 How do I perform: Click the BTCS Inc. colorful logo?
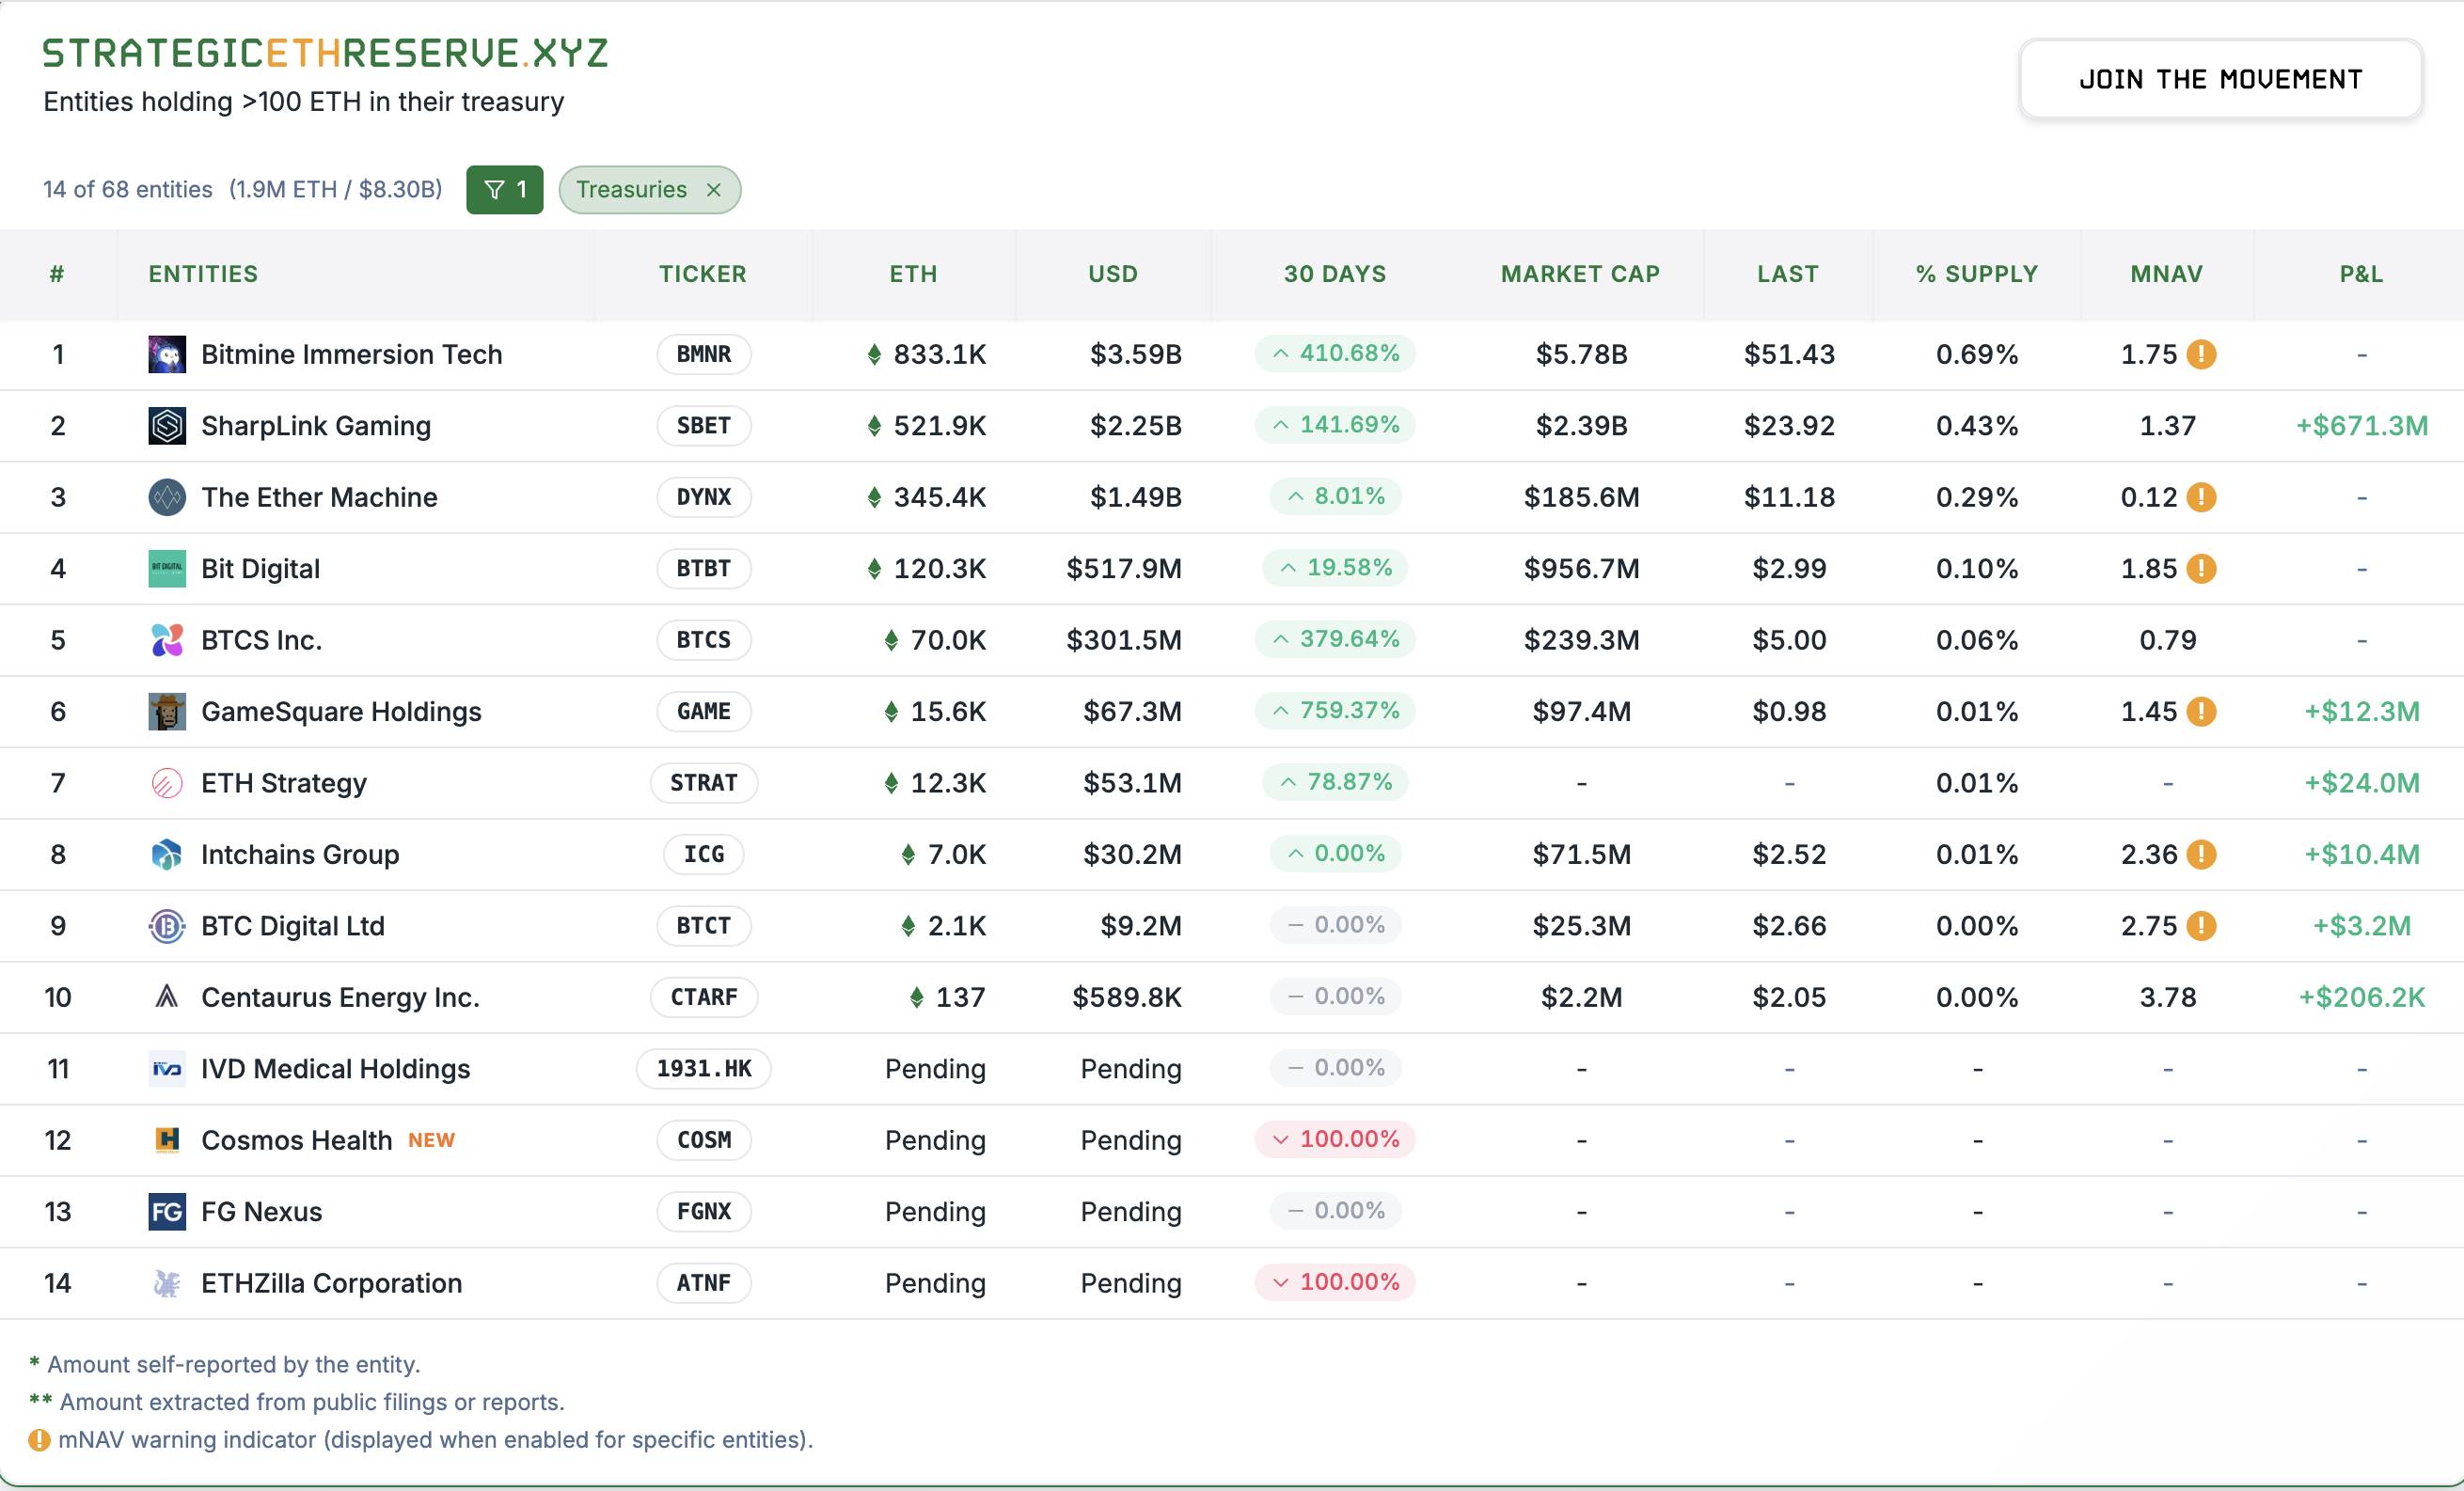coord(167,640)
